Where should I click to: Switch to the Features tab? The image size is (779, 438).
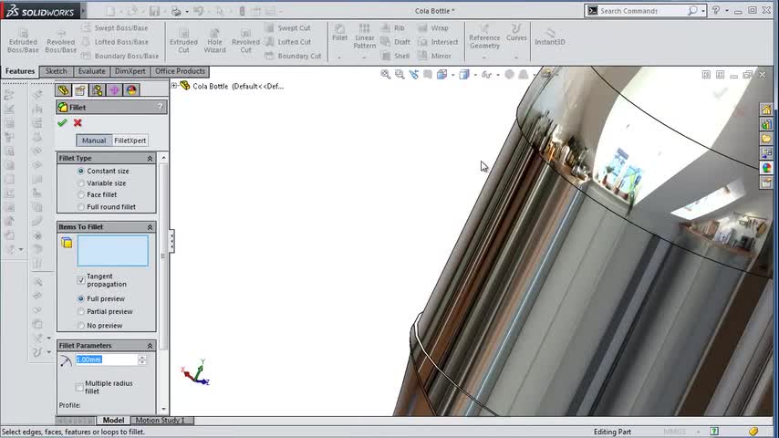20,71
